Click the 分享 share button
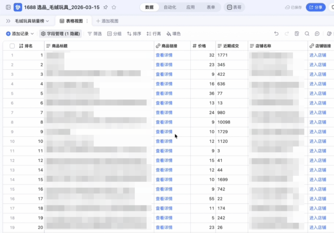 tap(315, 7)
